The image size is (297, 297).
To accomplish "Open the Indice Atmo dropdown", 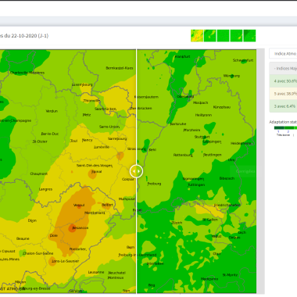I will point(283,53).
